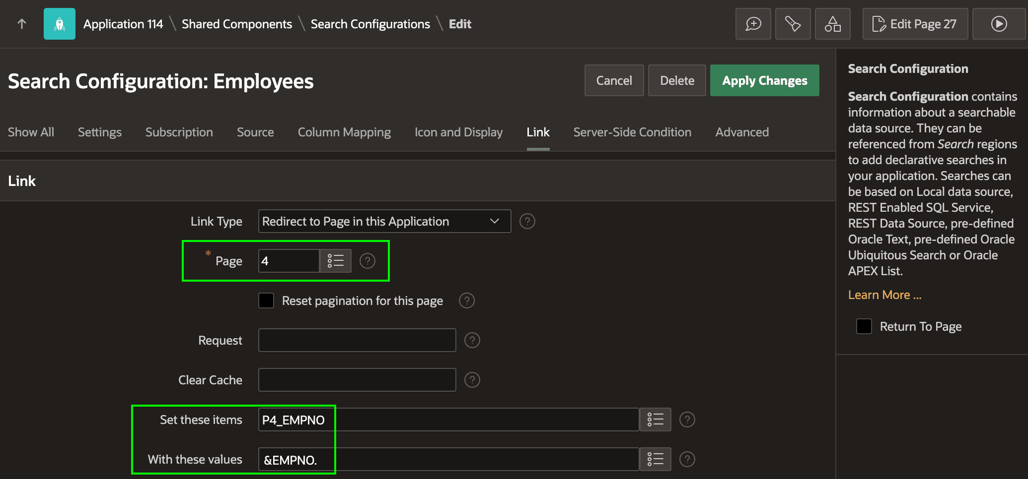Click the developer tools tag icon
Image resolution: width=1028 pixels, height=479 pixels.
793,24
